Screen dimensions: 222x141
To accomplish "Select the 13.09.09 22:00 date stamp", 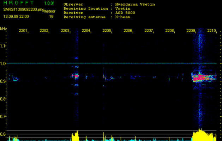I will point(16,16).
